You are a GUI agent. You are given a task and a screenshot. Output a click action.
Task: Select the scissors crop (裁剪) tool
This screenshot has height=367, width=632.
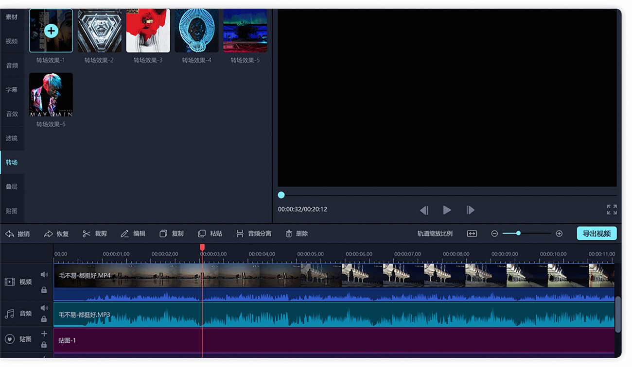click(87, 234)
